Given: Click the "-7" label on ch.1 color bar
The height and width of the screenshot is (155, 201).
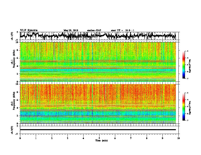Looking at the screenshot, I should click(x=187, y=79).
